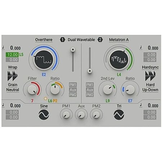This screenshot has width=162, height=162.
Task: Open the Dual Wavetable mode menu
Action: click(x=81, y=40)
